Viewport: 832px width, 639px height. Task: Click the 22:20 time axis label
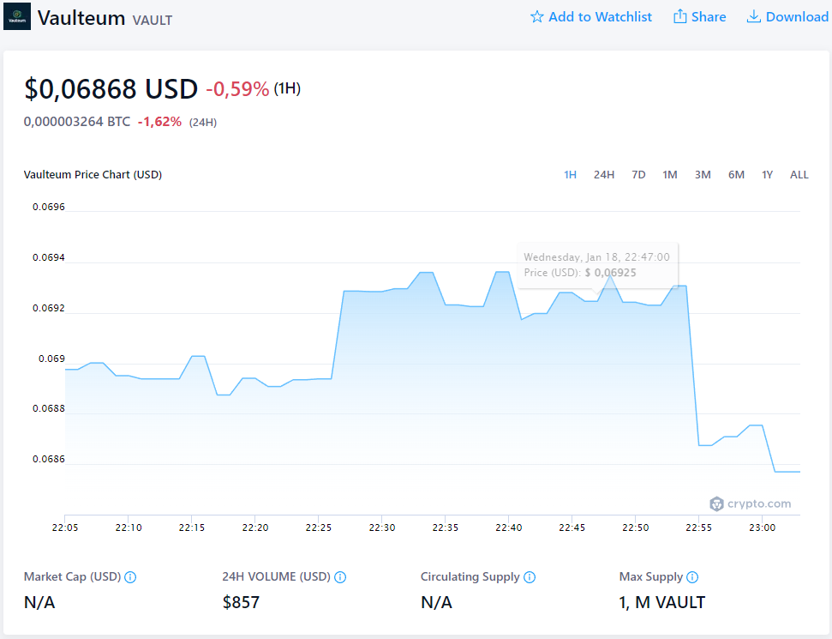point(255,527)
